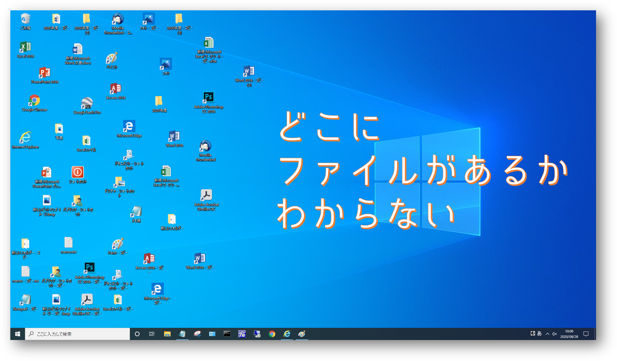
Task: Open 新規 Microsoft PowerPoint presentation file
Action: click(46, 177)
